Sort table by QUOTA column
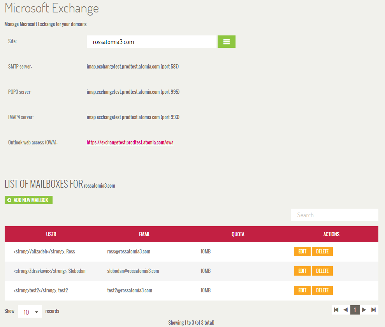385x327 pixels. point(238,234)
